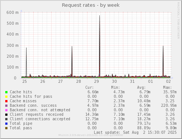
Task: Click Total pass average value 88.89u
Action: [x=144, y=128]
